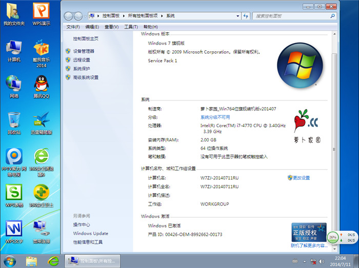Open 高级系统设置 link
359x268 pixels.
coord(86,77)
